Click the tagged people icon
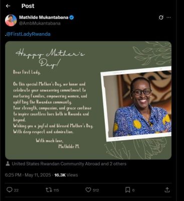The height and width of the screenshot is (201, 184). click(8, 164)
